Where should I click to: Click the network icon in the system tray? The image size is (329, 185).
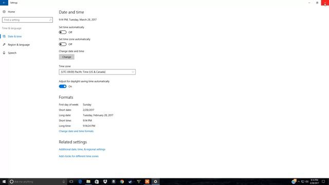(x=303, y=181)
